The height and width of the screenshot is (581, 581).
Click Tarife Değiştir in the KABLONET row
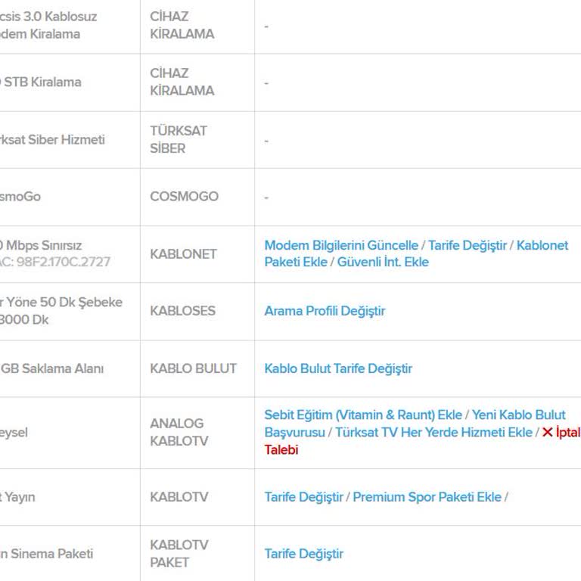click(468, 245)
